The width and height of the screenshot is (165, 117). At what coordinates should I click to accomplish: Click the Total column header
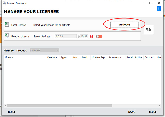(x=129, y=57)
